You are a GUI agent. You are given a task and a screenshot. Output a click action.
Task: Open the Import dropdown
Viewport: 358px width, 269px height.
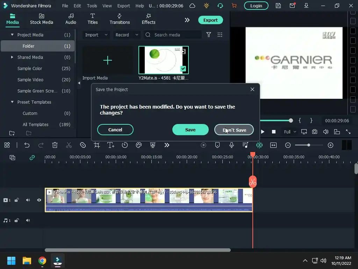[x=96, y=35]
